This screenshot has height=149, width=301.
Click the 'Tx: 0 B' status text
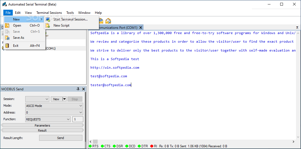tap(174, 146)
